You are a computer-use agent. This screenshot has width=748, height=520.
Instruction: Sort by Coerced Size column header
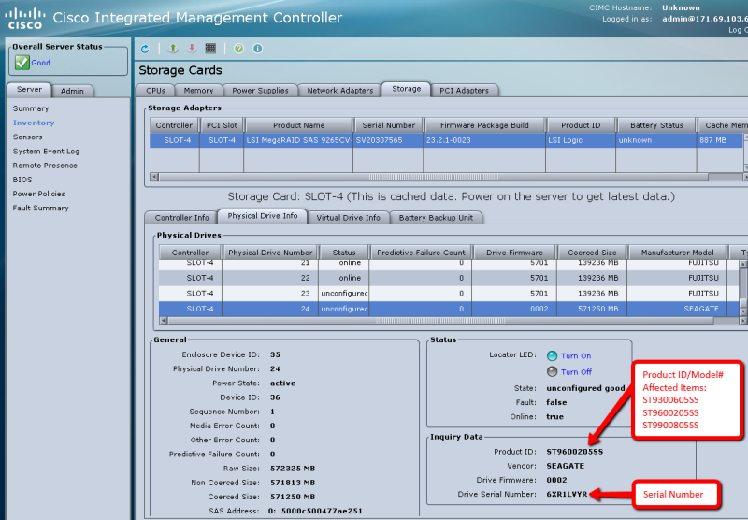[592, 253]
